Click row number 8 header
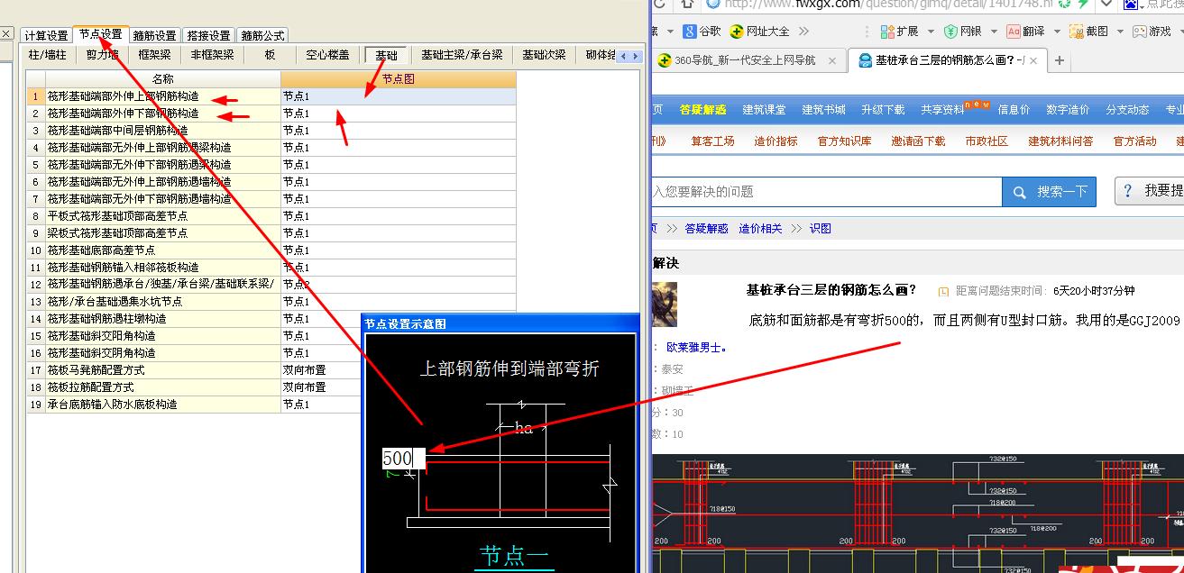1184x573 pixels. coord(36,216)
